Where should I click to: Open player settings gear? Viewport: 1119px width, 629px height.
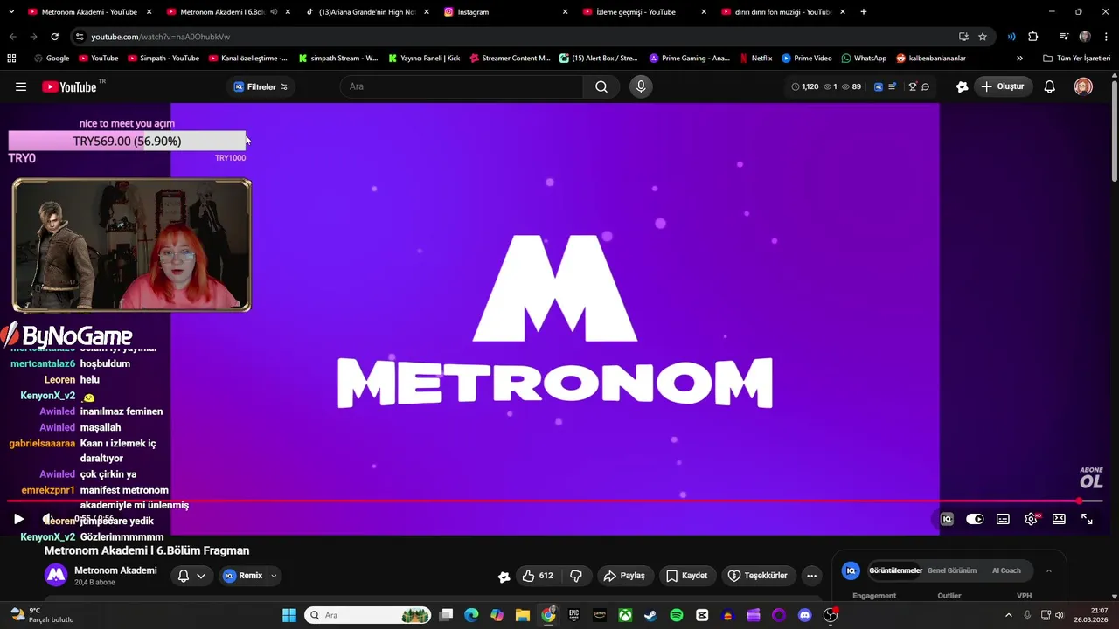(1031, 519)
